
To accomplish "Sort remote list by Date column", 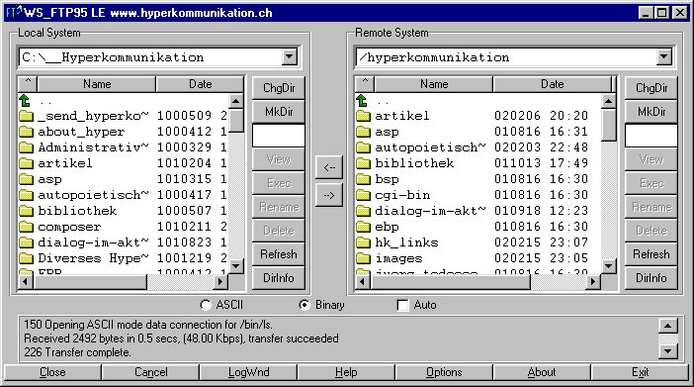I will (x=553, y=84).
